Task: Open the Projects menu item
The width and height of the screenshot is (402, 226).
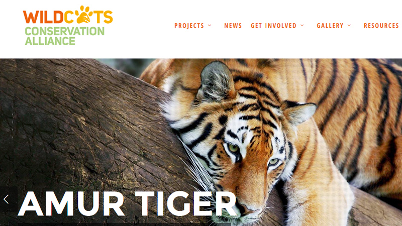Action: point(189,26)
